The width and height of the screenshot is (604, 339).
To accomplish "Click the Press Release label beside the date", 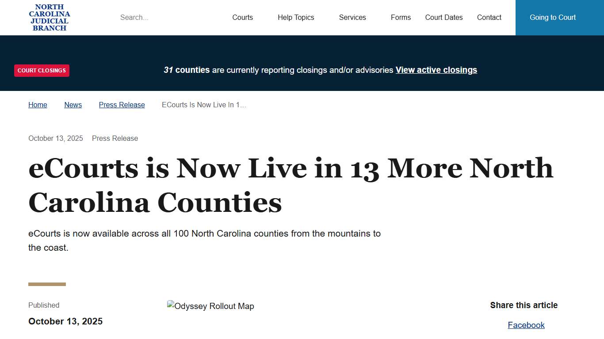I will [115, 138].
